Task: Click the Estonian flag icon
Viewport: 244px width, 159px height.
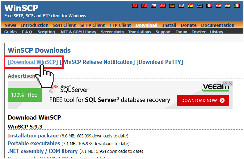Action: tap(200, 6)
